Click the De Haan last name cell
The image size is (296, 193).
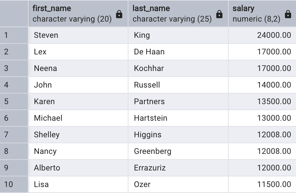pos(178,52)
